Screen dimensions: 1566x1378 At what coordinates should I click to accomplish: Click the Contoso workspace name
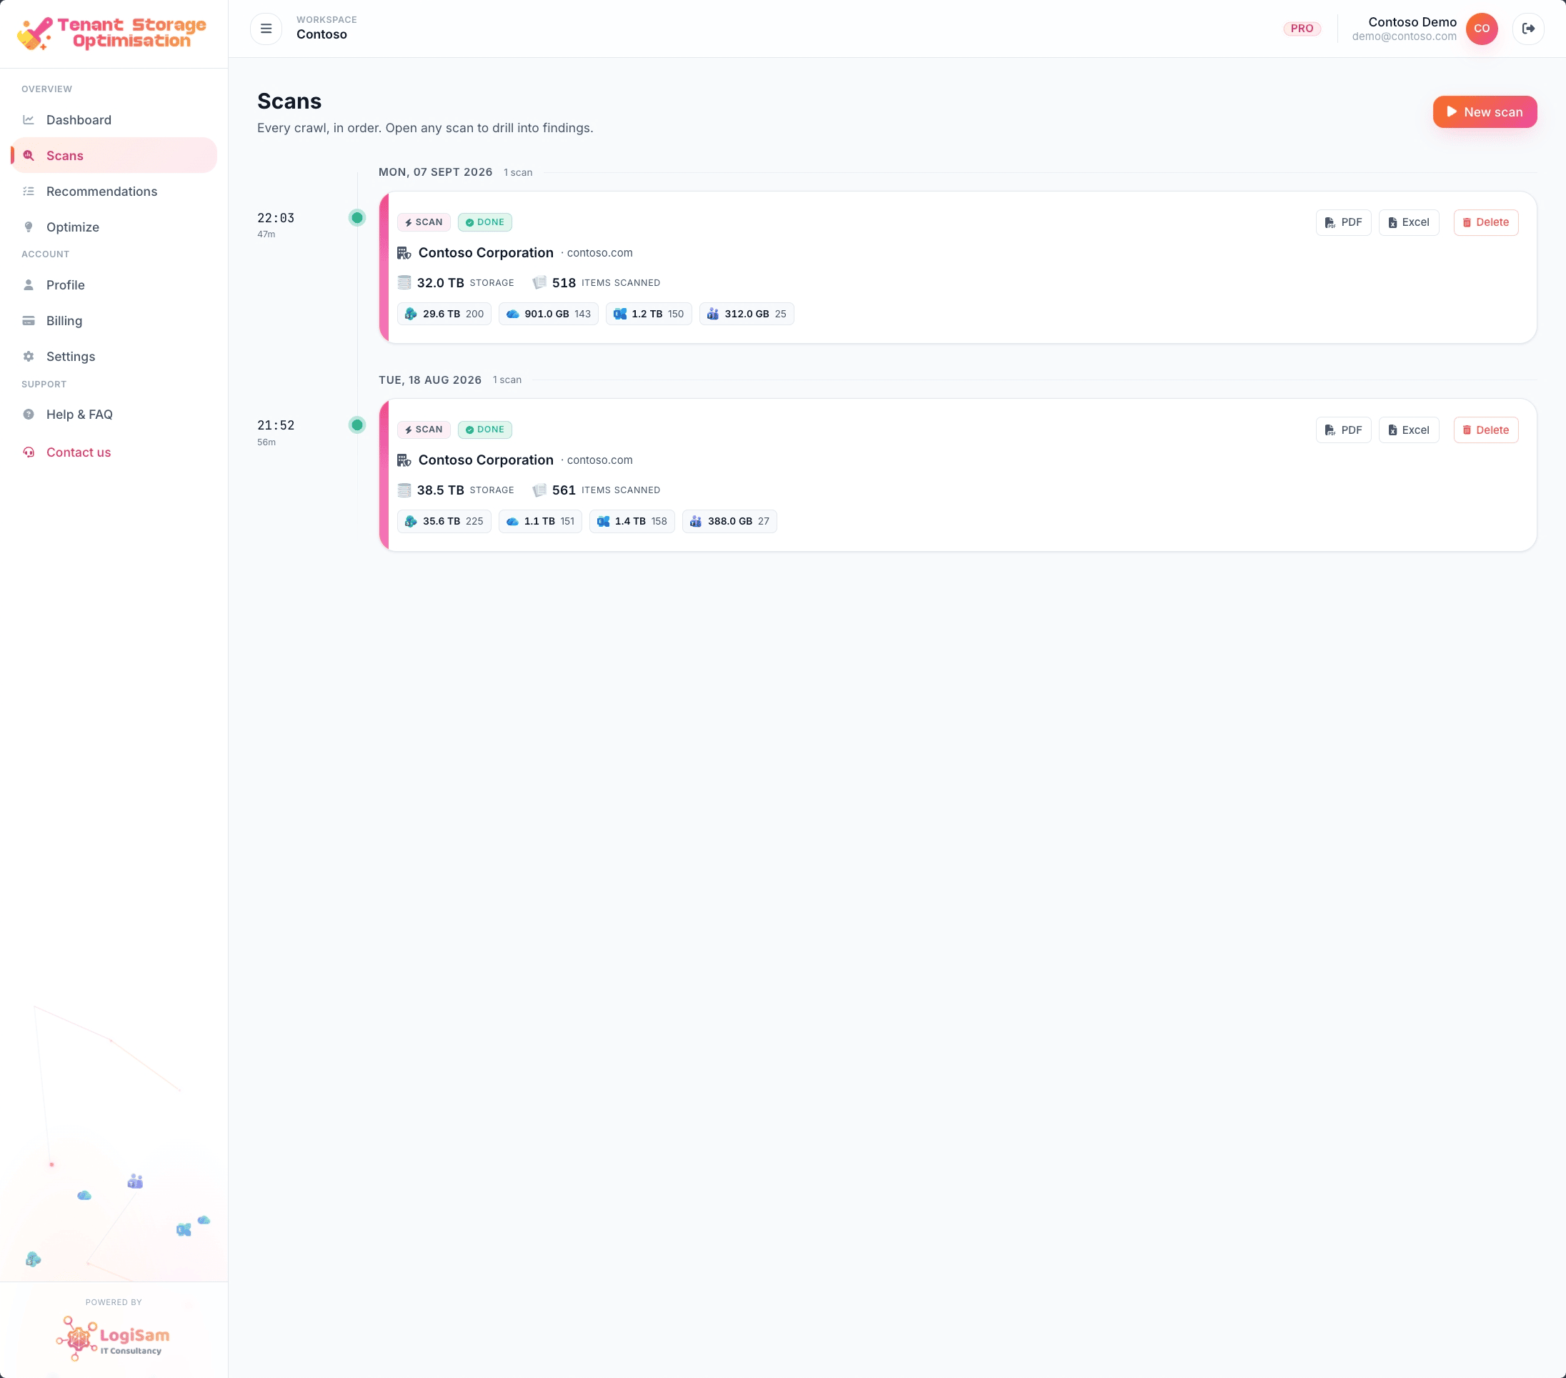pos(321,34)
